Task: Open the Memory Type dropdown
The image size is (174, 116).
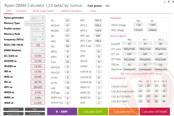Action: 35,23
